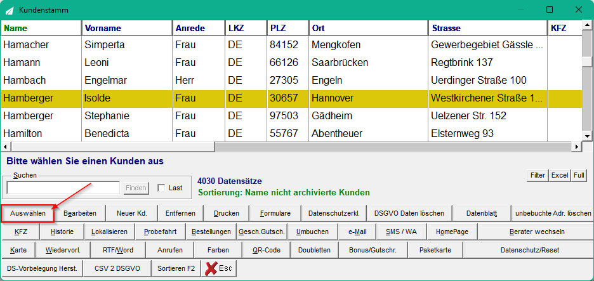Select customer Hambach Engelmar
Screen dimensions: 594x281
(x=291, y=81)
